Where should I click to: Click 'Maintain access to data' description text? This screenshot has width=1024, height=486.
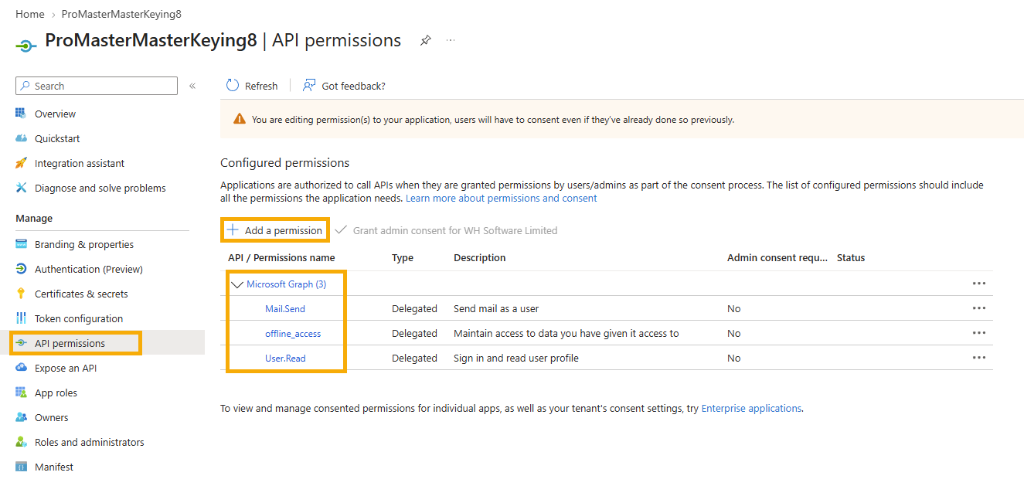pos(566,333)
